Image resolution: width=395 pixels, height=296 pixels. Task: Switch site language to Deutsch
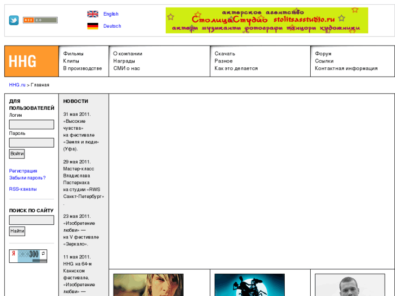click(x=112, y=26)
